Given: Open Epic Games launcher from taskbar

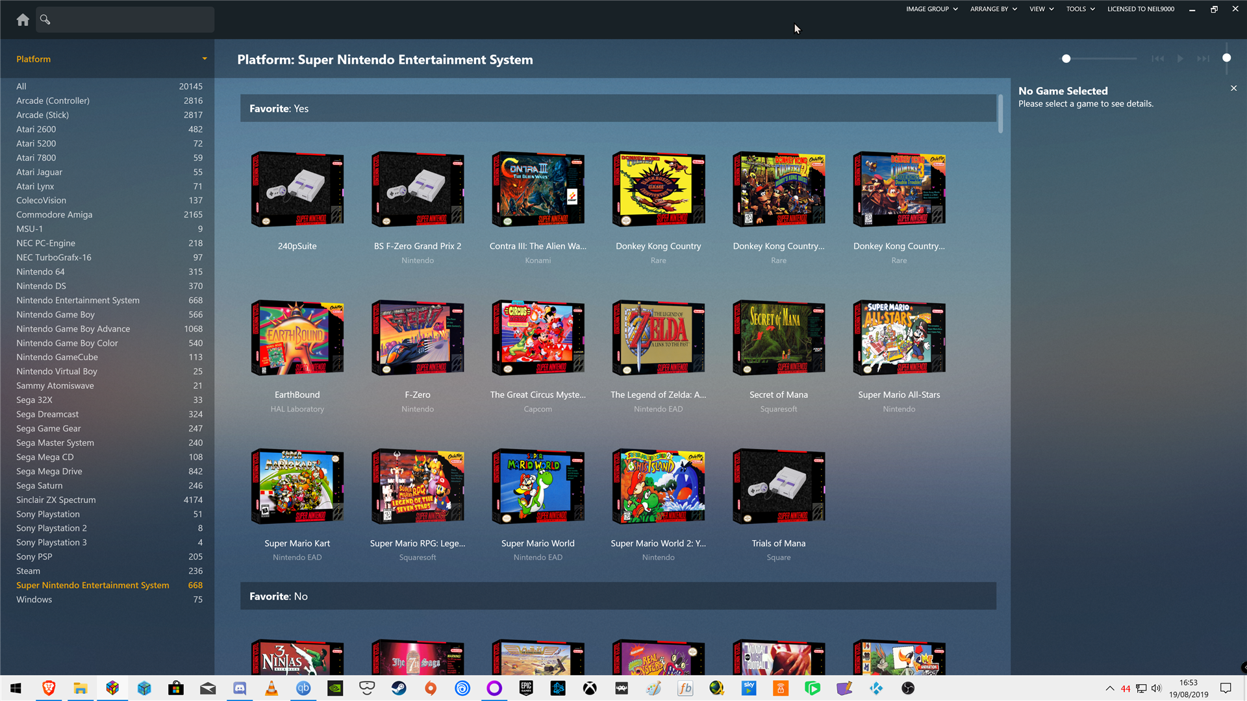Looking at the screenshot, I should point(526,688).
